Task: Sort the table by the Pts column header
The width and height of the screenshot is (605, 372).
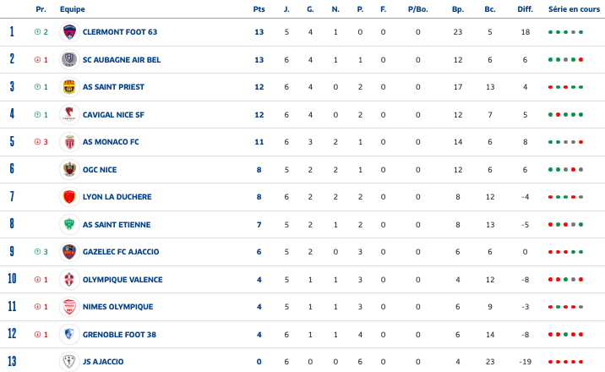Action: (259, 9)
